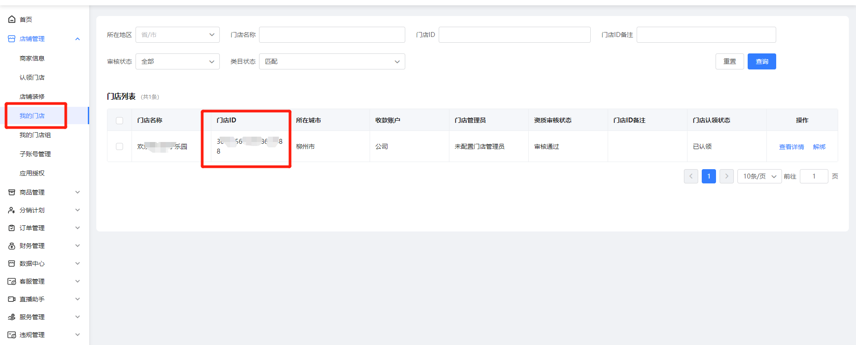Click the 客服管理 icon in sidebar
856x345 pixels.
point(12,281)
